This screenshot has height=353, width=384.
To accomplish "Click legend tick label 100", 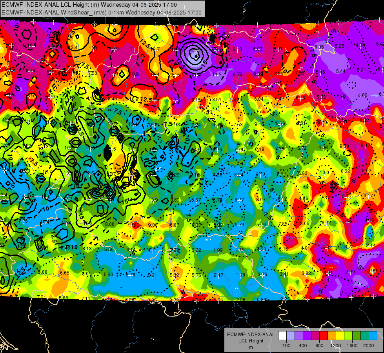I will pyautogui.click(x=286, y=346).
